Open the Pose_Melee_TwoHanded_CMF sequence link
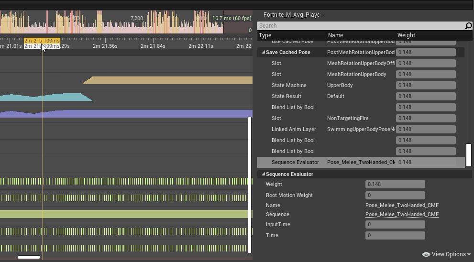This screenshot has width=474, height=262. tap(402, 215)
